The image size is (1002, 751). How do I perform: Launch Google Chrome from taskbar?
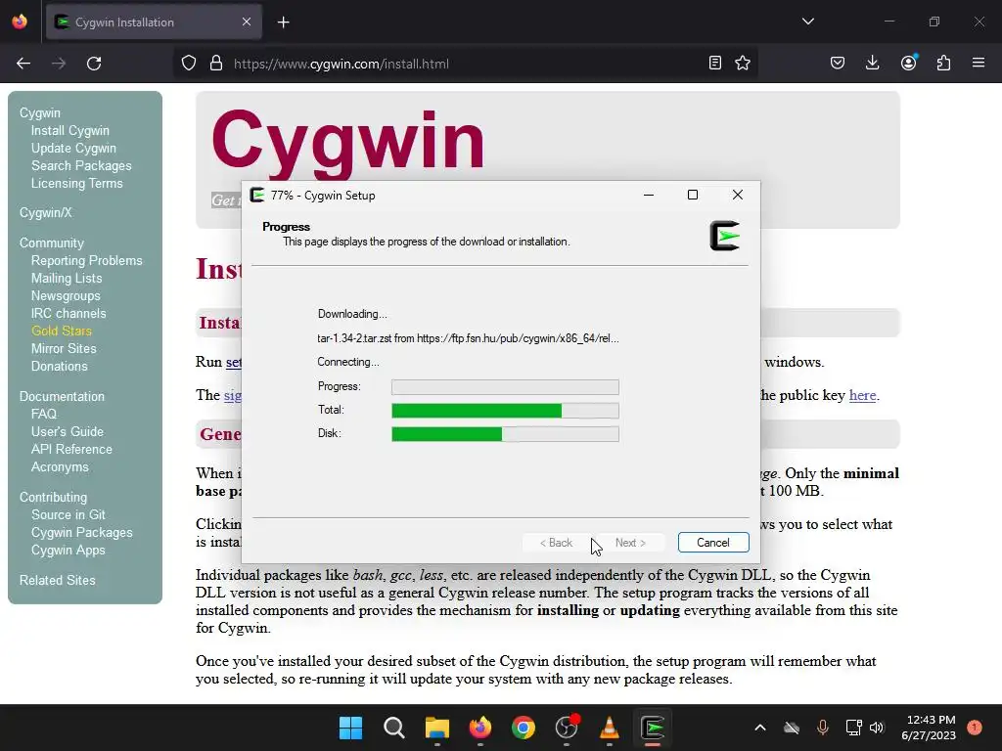[x=523, y=728]
